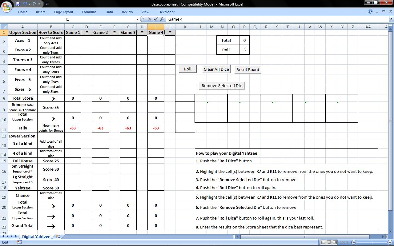394x246 pixels.
Task: Switch to Page Layout view
Action: 329,242
